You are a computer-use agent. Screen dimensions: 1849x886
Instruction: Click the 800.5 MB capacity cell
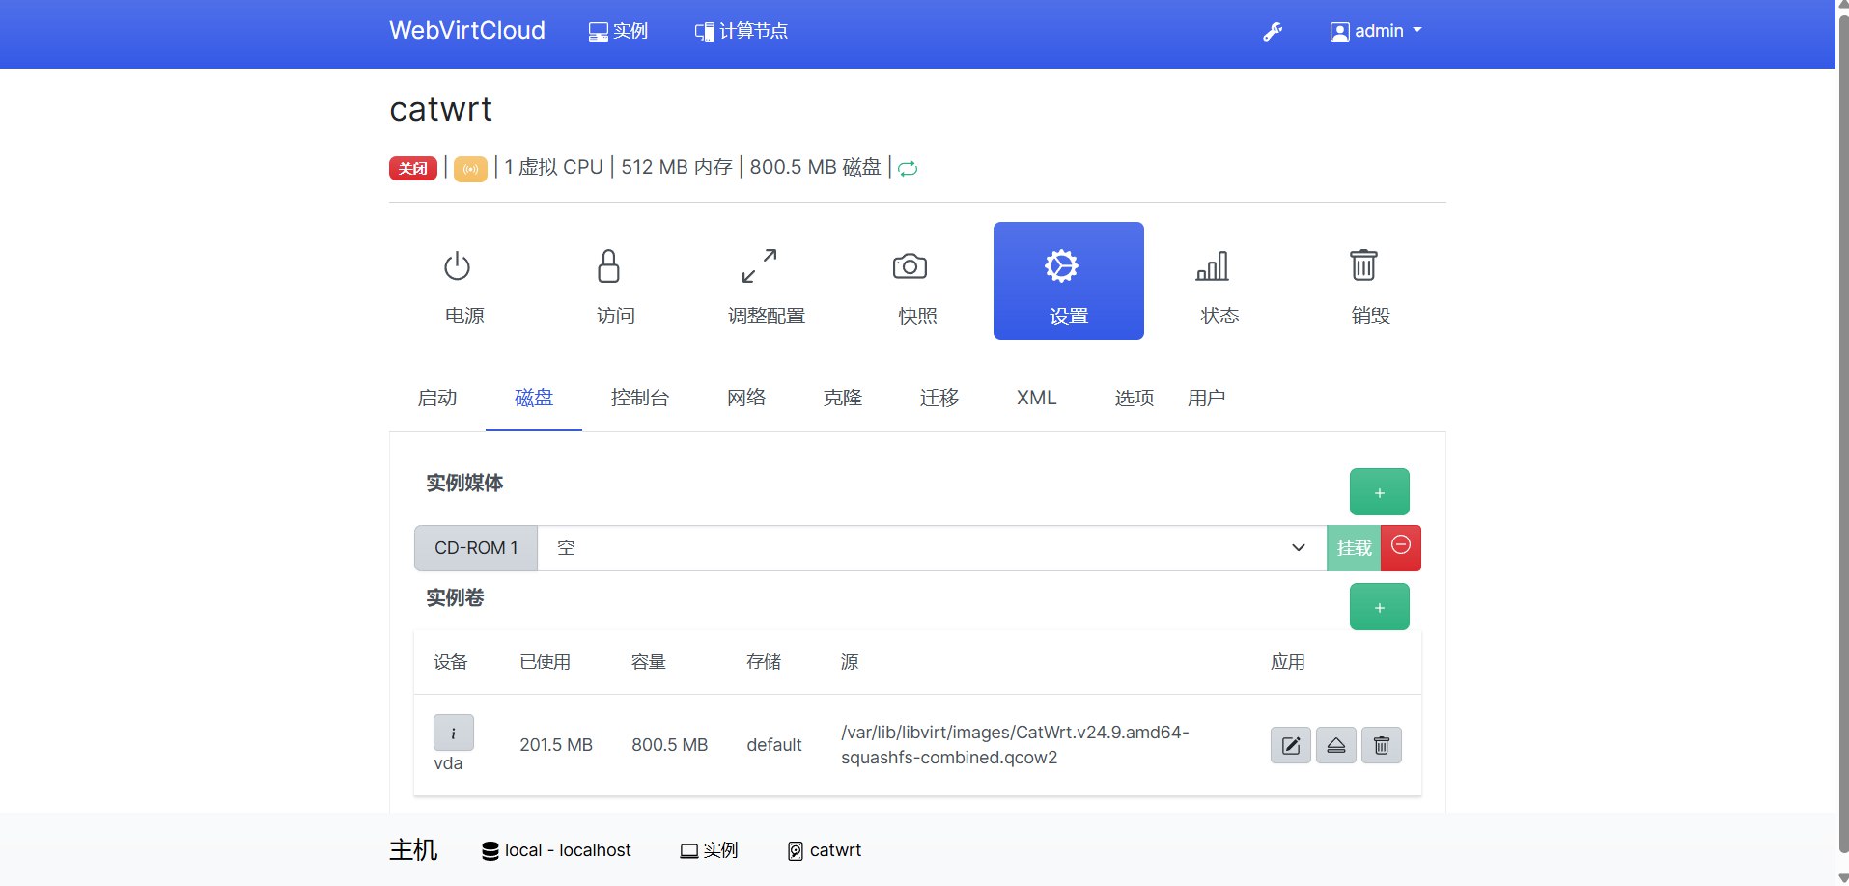point(670,745)
